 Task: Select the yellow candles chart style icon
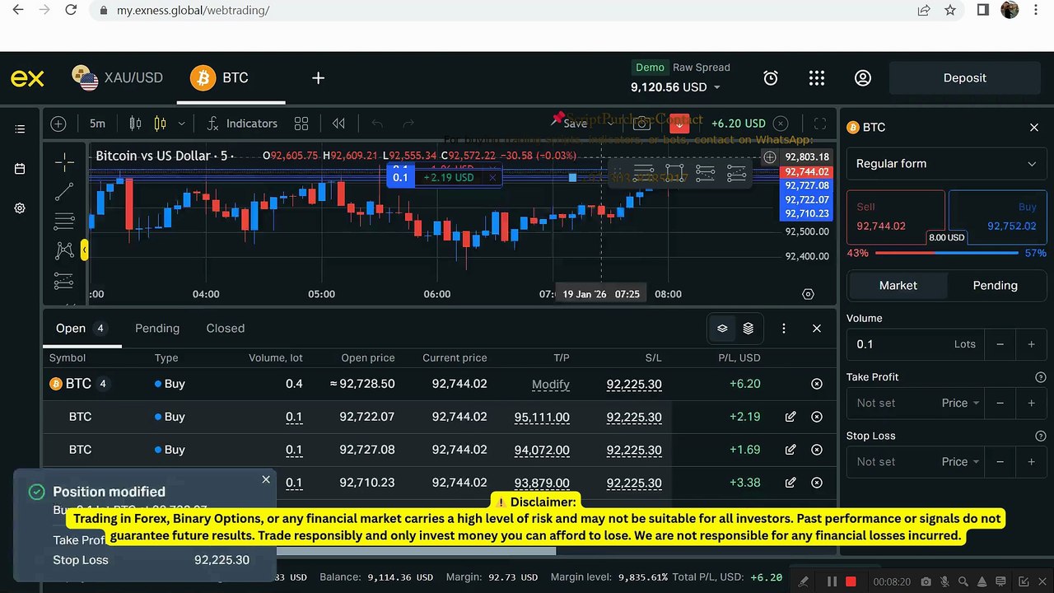(x=160, y=124)
